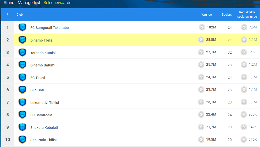This screenshot has width=260, height=147.
Task: Click Saburtalo Tbilisi club badge
Action: coord(23,139)
